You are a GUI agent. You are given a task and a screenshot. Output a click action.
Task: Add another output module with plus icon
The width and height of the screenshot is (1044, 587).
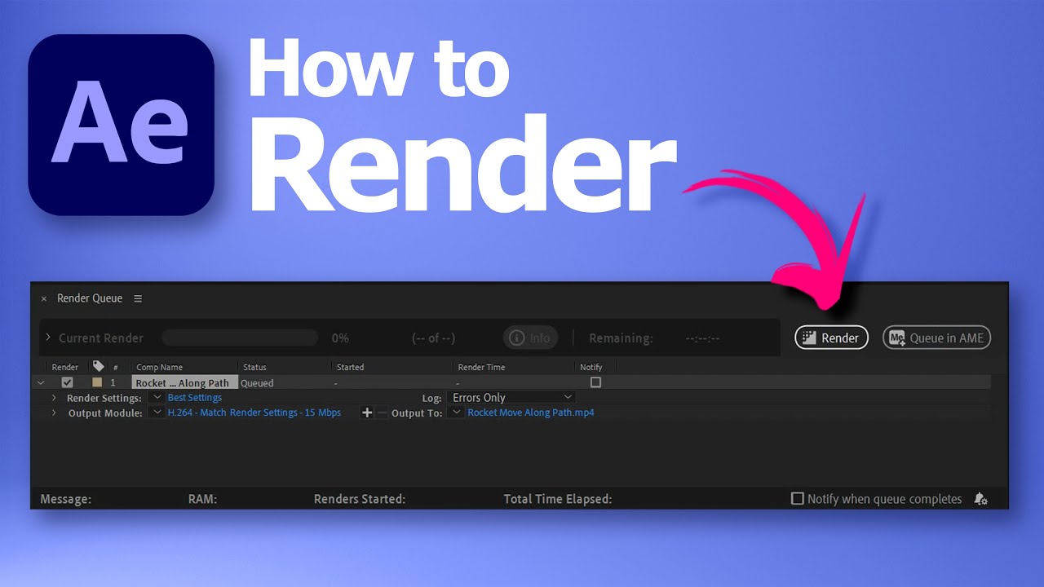[x=367, y=413]
